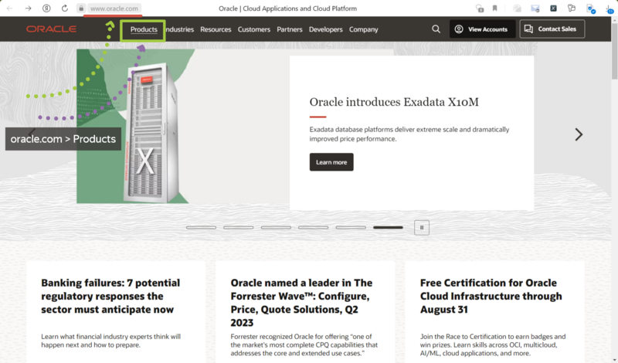Open the Yandex home icon in toolbar
The width and height of the screenshot is (618, 363).
pyautogui.click(x=46, y=8)
